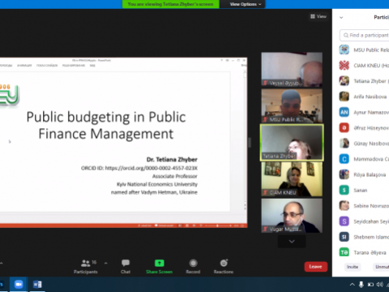Image resolution: width=389 pixels, height=292 pixels.
Task: Show hidden system tray icons chevron
Action: (x=352, y=285)
